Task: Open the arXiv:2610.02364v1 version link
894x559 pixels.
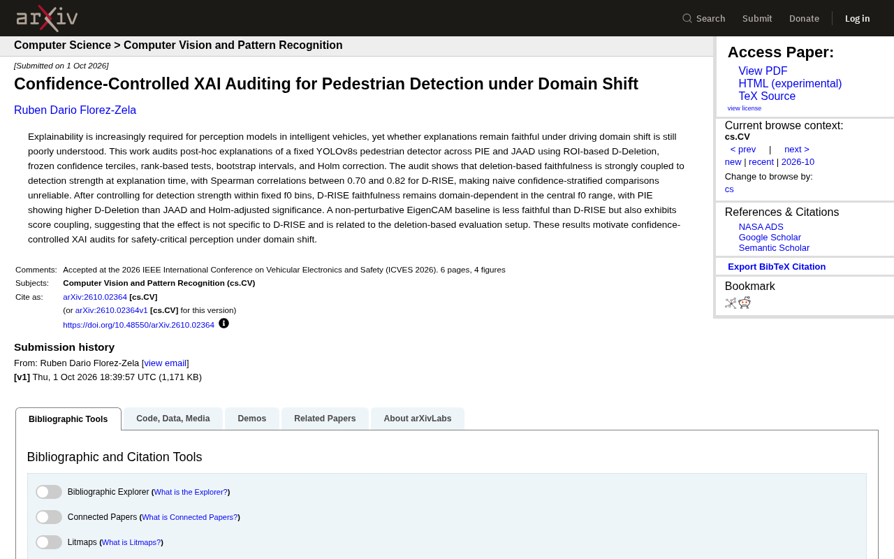Action: pos(112,310)
